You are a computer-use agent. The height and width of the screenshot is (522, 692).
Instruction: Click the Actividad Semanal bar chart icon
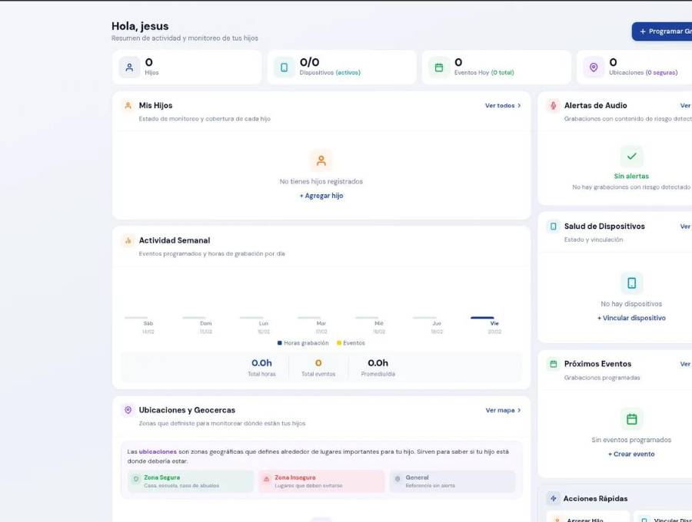(x=128, y=240)
